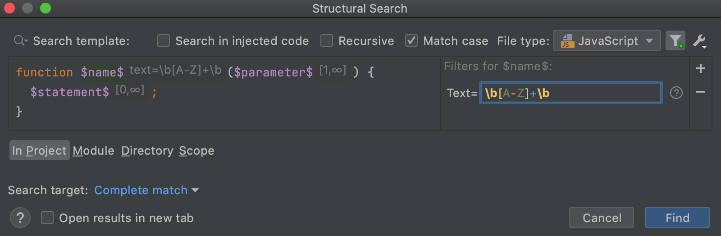Click the Cancel button
This screenshot has height=236, width=721.
[x=601, y=218]
